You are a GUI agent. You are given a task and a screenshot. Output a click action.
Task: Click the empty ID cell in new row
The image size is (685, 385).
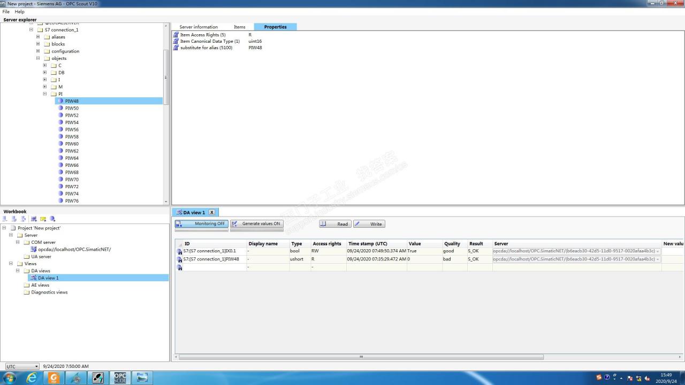(215, 267)
